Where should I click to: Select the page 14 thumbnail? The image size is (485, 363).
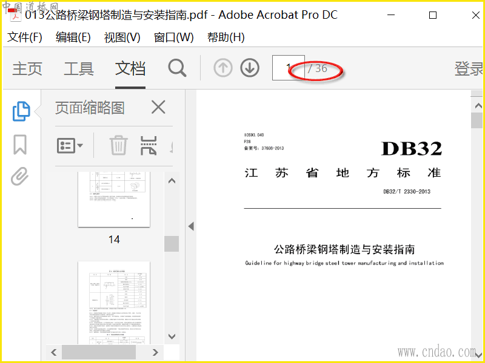coord(114,199)
